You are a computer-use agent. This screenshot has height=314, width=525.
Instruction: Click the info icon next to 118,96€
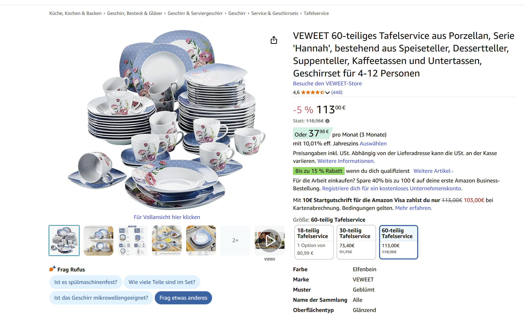tap(327, 121)
